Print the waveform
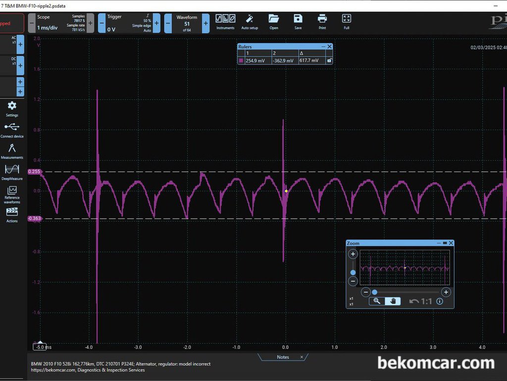507x381 pixels. (x=322, y=22)
